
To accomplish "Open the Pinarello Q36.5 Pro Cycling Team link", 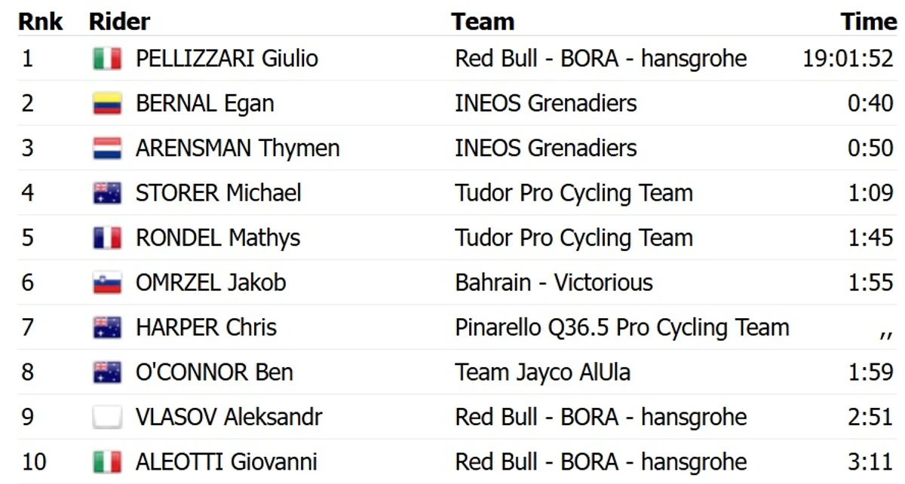I will click(x=621, y=327).
